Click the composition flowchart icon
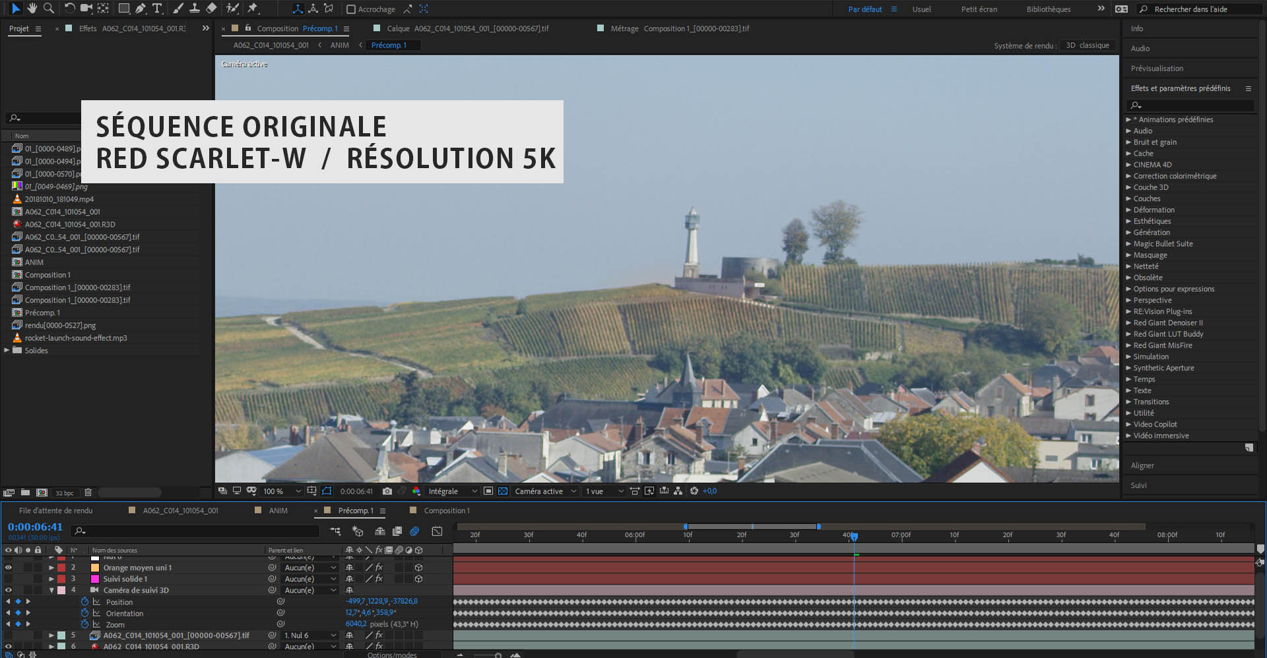Screen dimensions: 1267x658 pyautogui.click(x=678, y=491)
